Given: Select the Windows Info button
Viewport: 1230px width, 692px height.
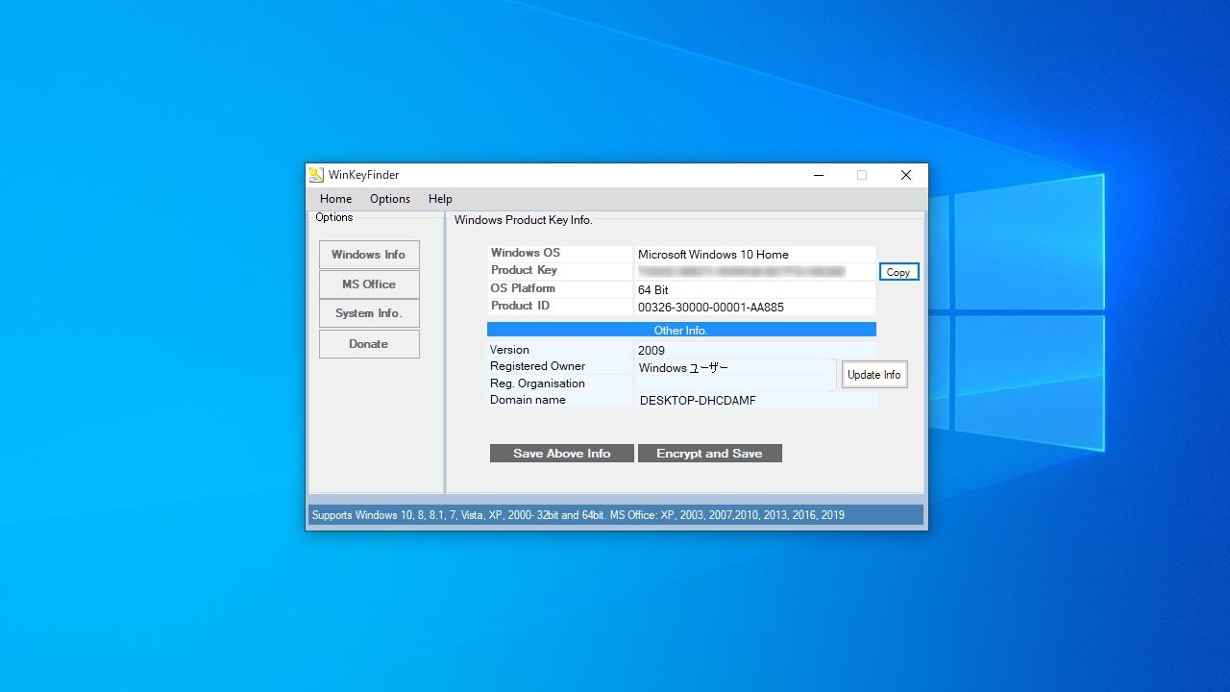Looking at the screenshot, I should click(x=369, y=255).
